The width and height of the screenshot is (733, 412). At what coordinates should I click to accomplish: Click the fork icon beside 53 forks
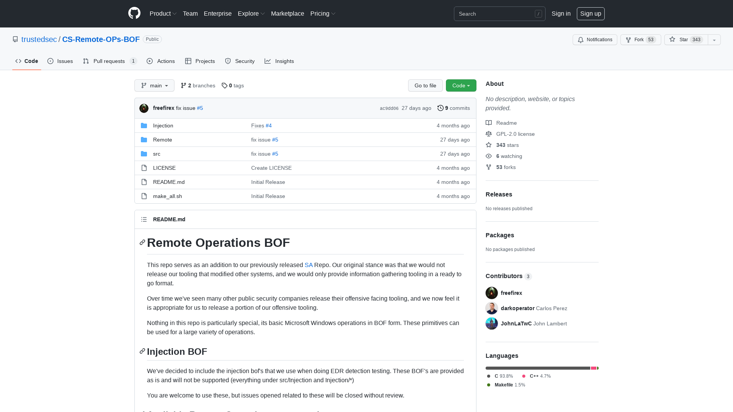pyautogui.click(x=489, y=167)
